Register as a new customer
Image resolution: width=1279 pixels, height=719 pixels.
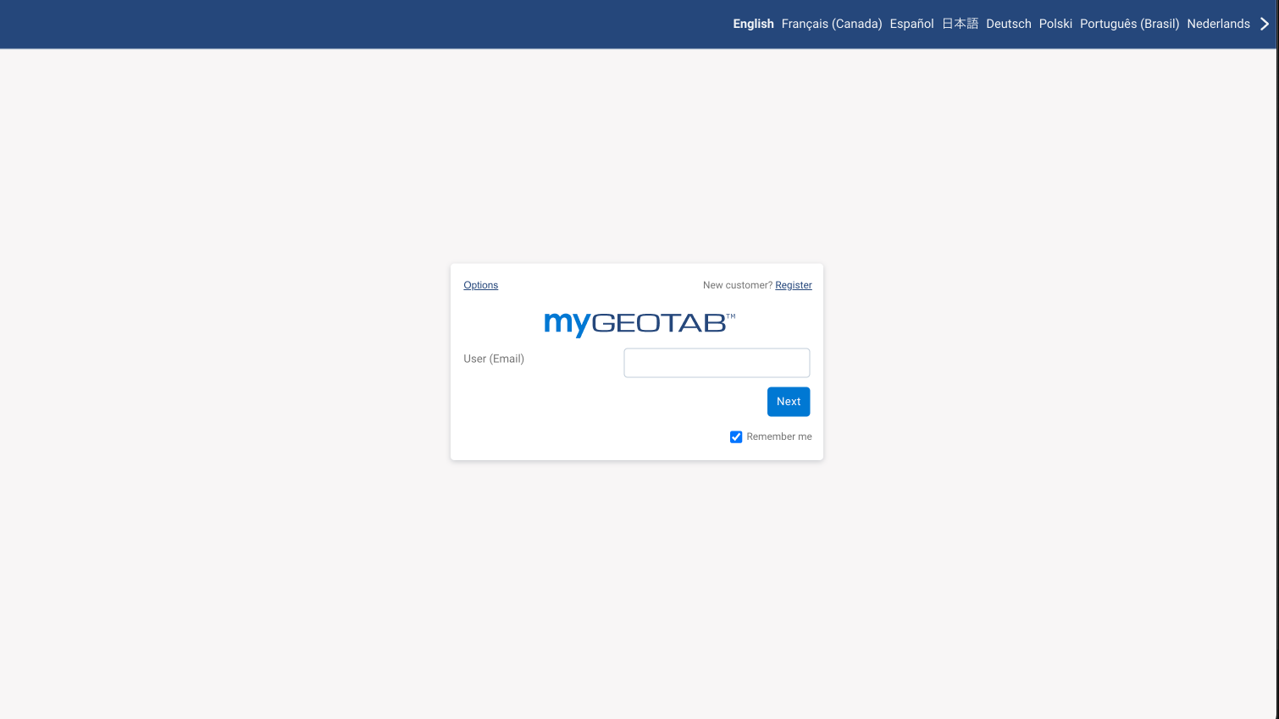point(793,285)
